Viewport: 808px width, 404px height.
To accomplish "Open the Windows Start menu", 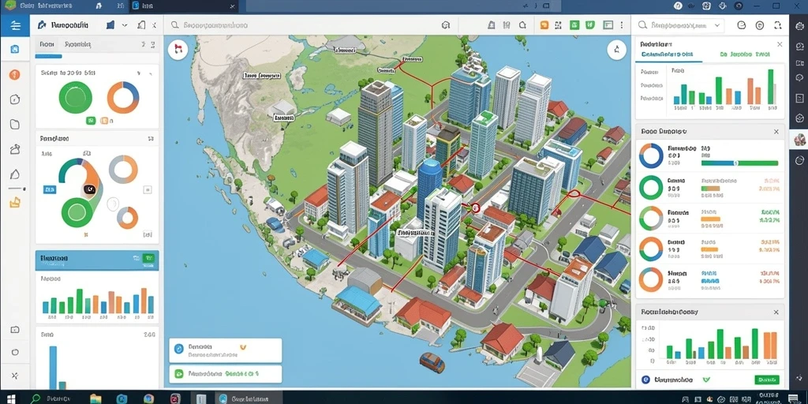I will click(11, 398).
